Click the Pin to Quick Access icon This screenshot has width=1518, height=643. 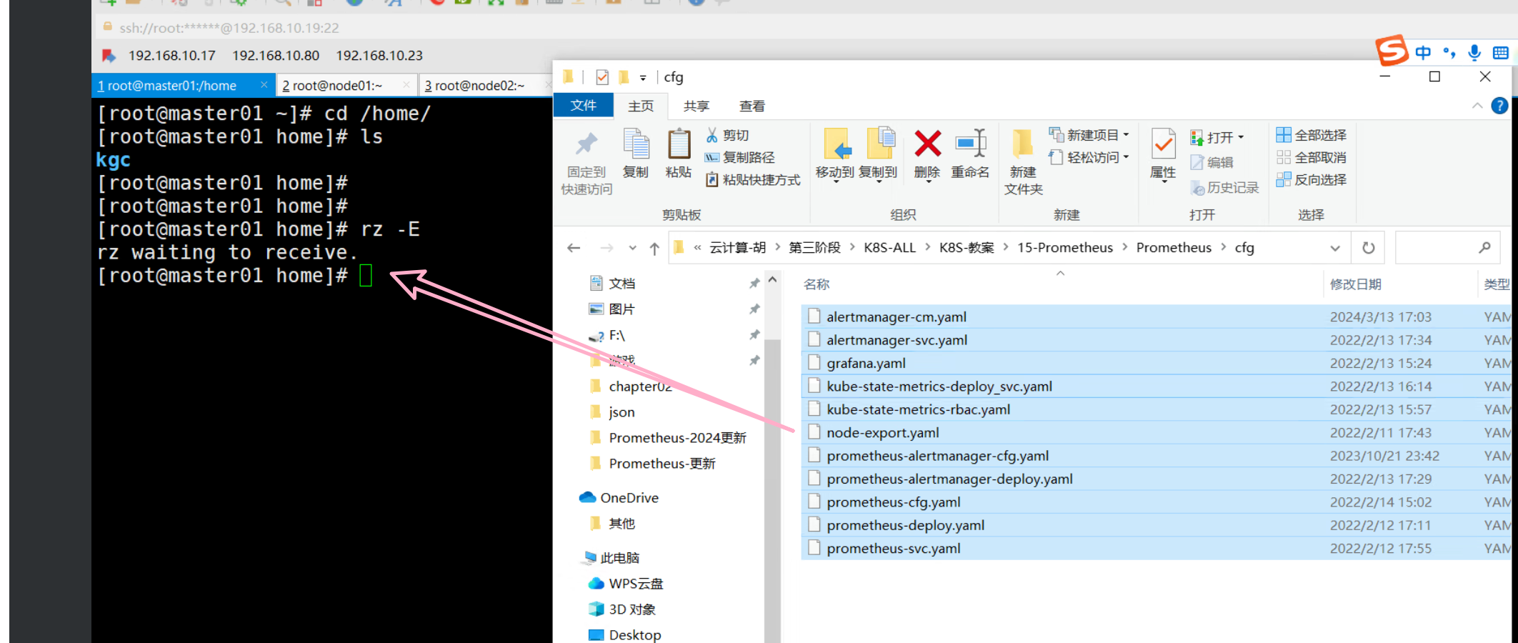coord(586,145)
